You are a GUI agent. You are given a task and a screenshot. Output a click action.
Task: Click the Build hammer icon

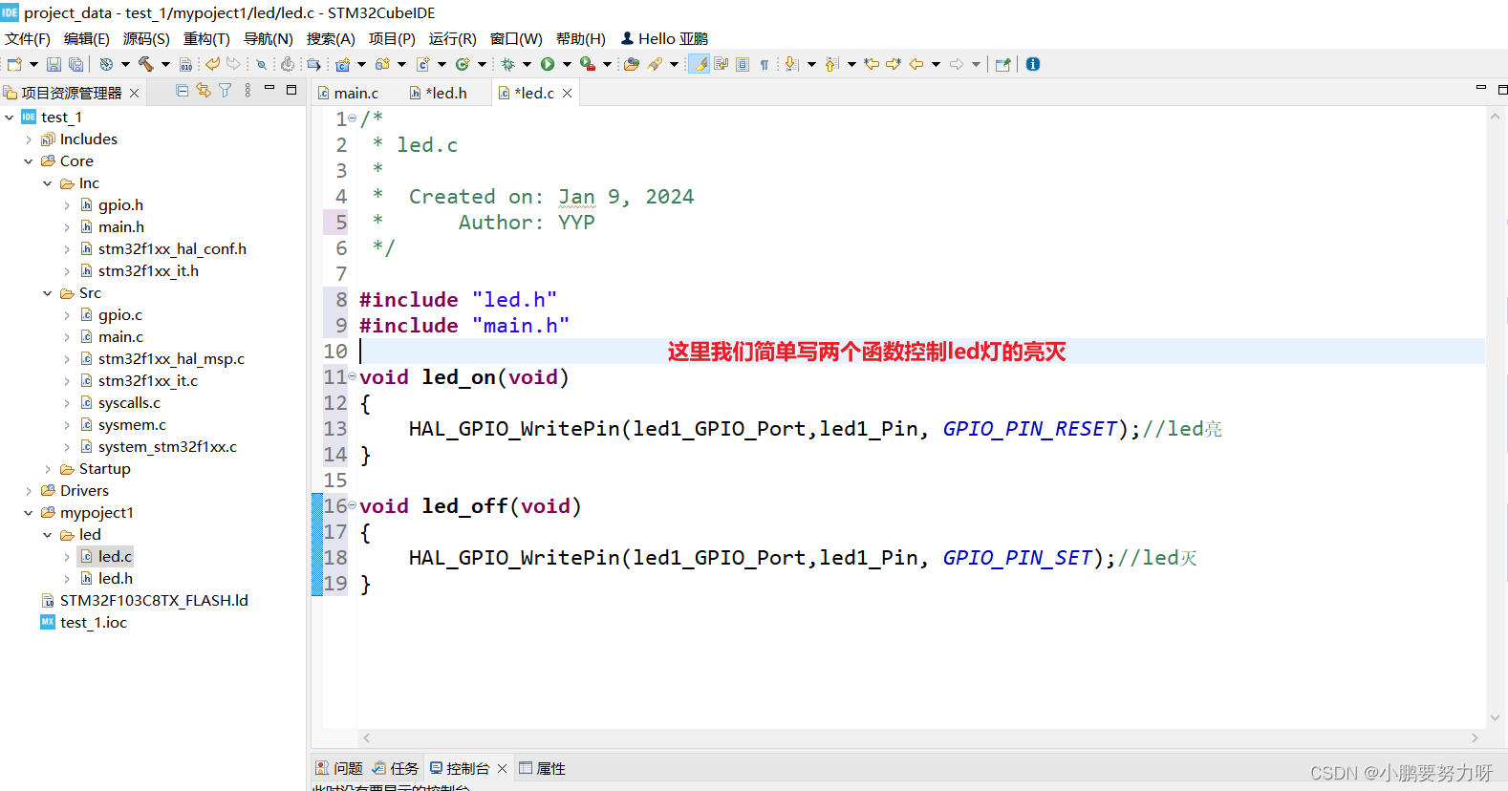[x=146, y=64]
